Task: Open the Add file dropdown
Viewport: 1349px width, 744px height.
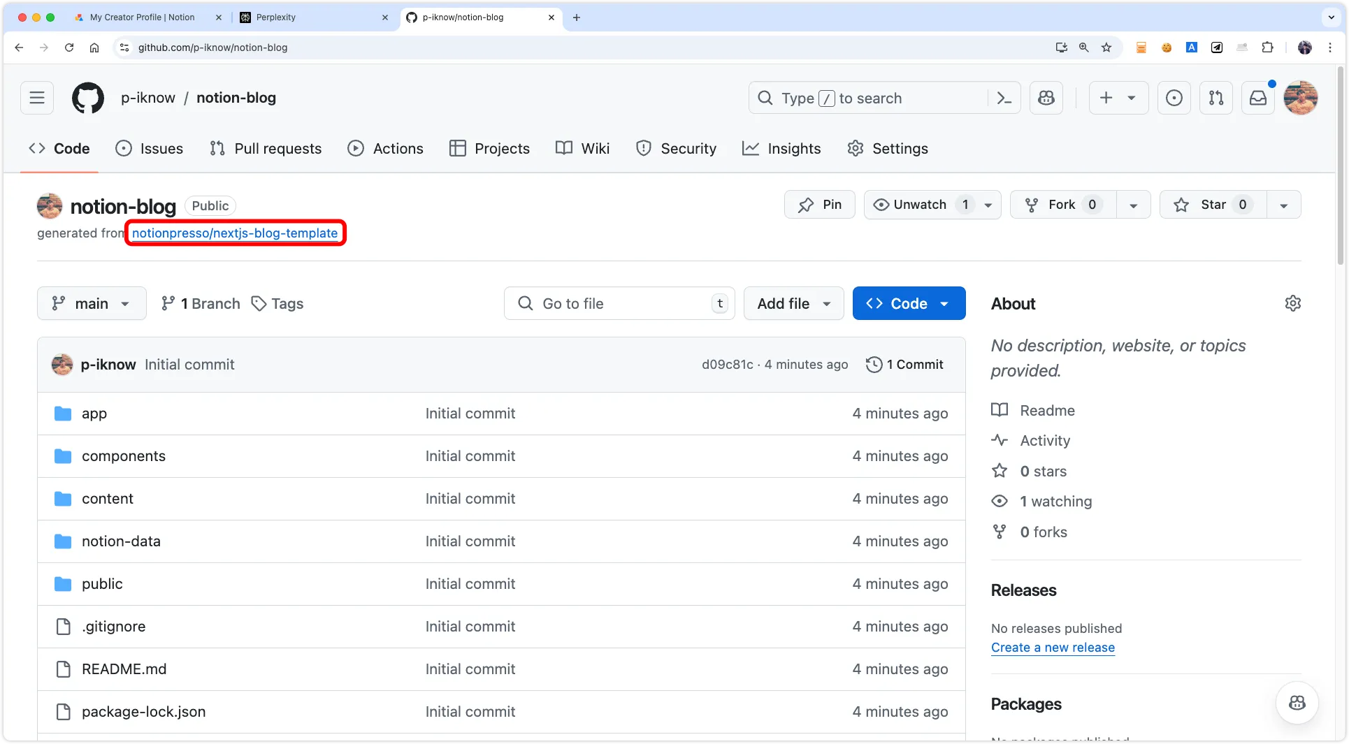Action: [x=793, y=303]
